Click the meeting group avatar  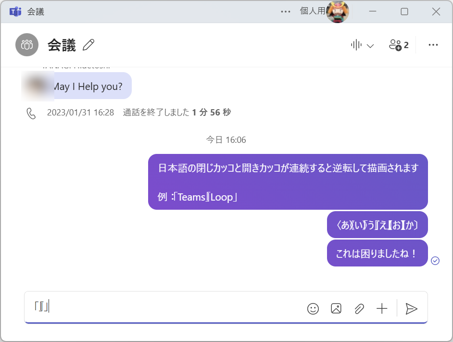click(x=27, y=45)
